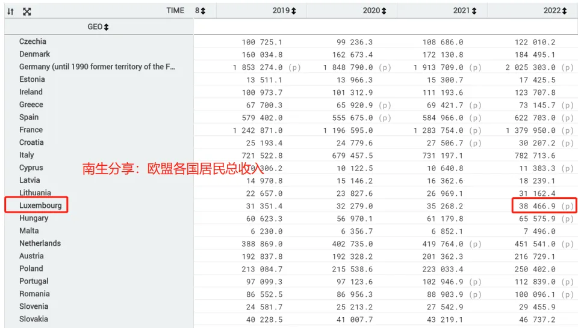
Task: Sort table by the 2019 column arrows
Action: (x=293, y=11)
